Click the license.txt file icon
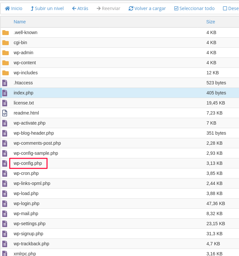239x256 pixels. click(x=5, y=103)
